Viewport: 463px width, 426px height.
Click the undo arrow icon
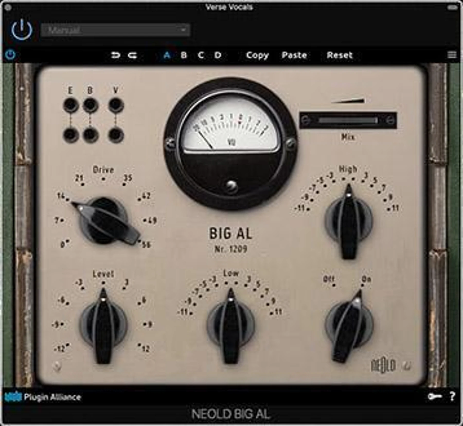click(115, 55)
